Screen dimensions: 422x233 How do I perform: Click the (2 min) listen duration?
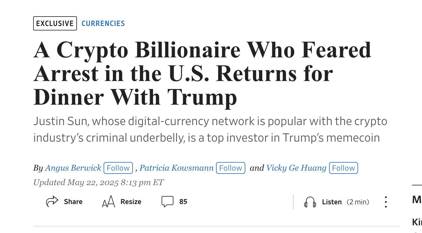(358, 202)
